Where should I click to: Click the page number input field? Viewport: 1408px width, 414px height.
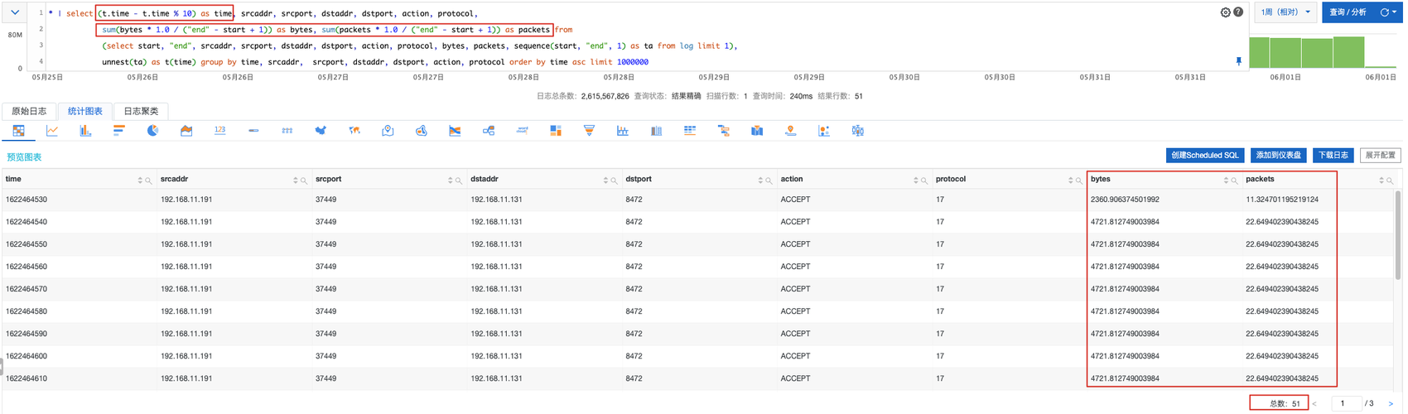tap(1347, 403)
